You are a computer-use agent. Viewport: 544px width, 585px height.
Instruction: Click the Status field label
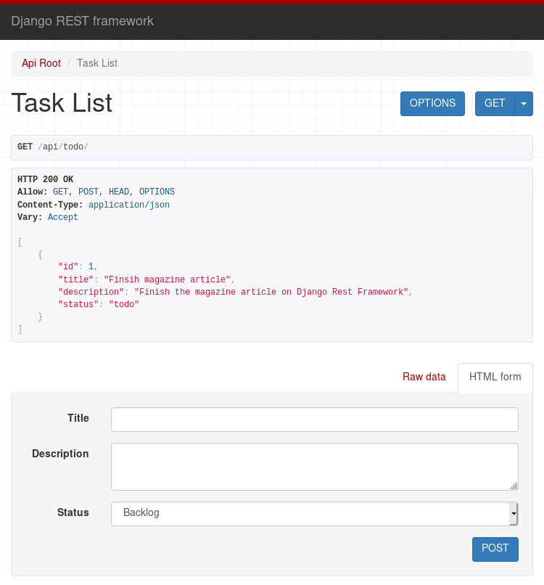click(73, 512)
